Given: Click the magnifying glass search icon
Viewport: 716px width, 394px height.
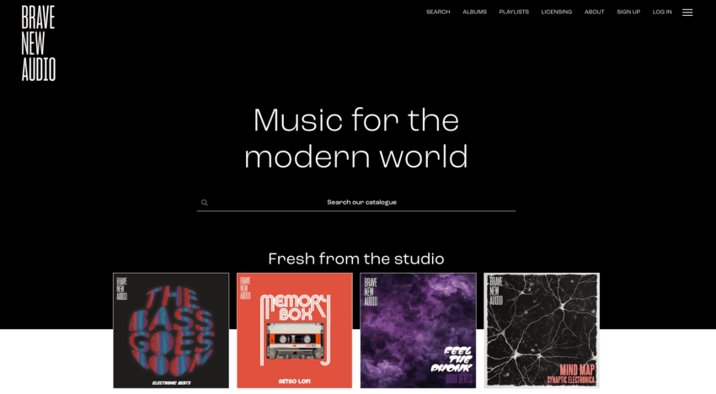Looking at the screenshot, I should (205, 203).
